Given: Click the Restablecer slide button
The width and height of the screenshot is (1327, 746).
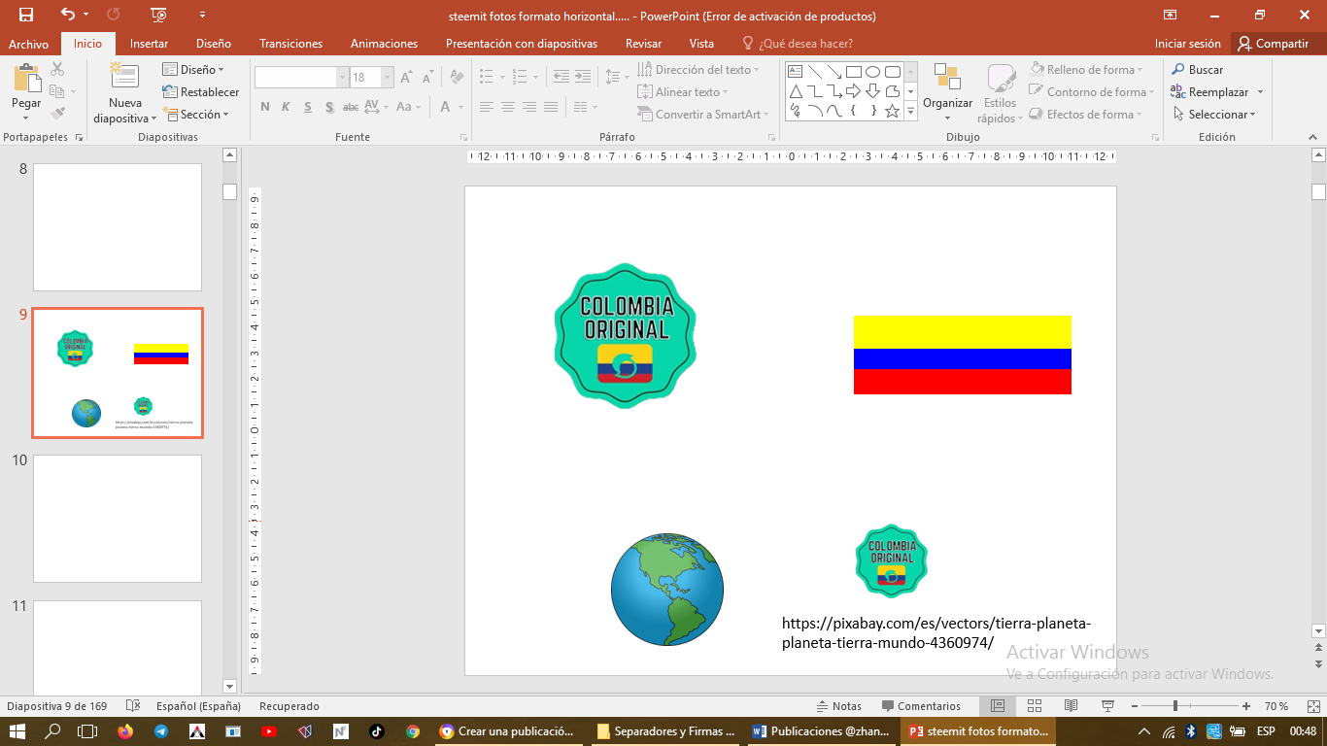Looking at the screenshot, I should coord(201,92).
